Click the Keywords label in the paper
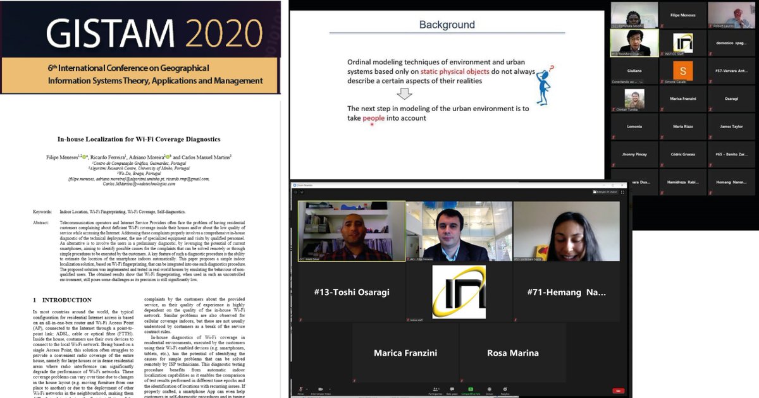 (43, 211)
